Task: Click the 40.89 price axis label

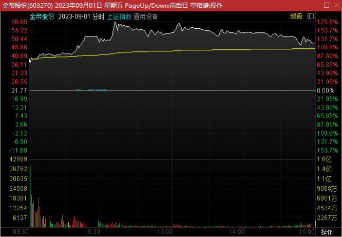Action: click(19, 56)
